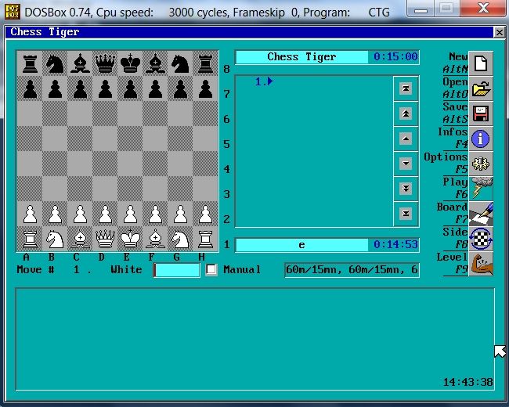Select the white king on E1

tap(130, 240)
